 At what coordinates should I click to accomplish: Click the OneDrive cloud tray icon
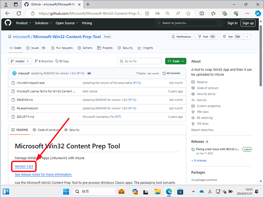pos(201,192)
